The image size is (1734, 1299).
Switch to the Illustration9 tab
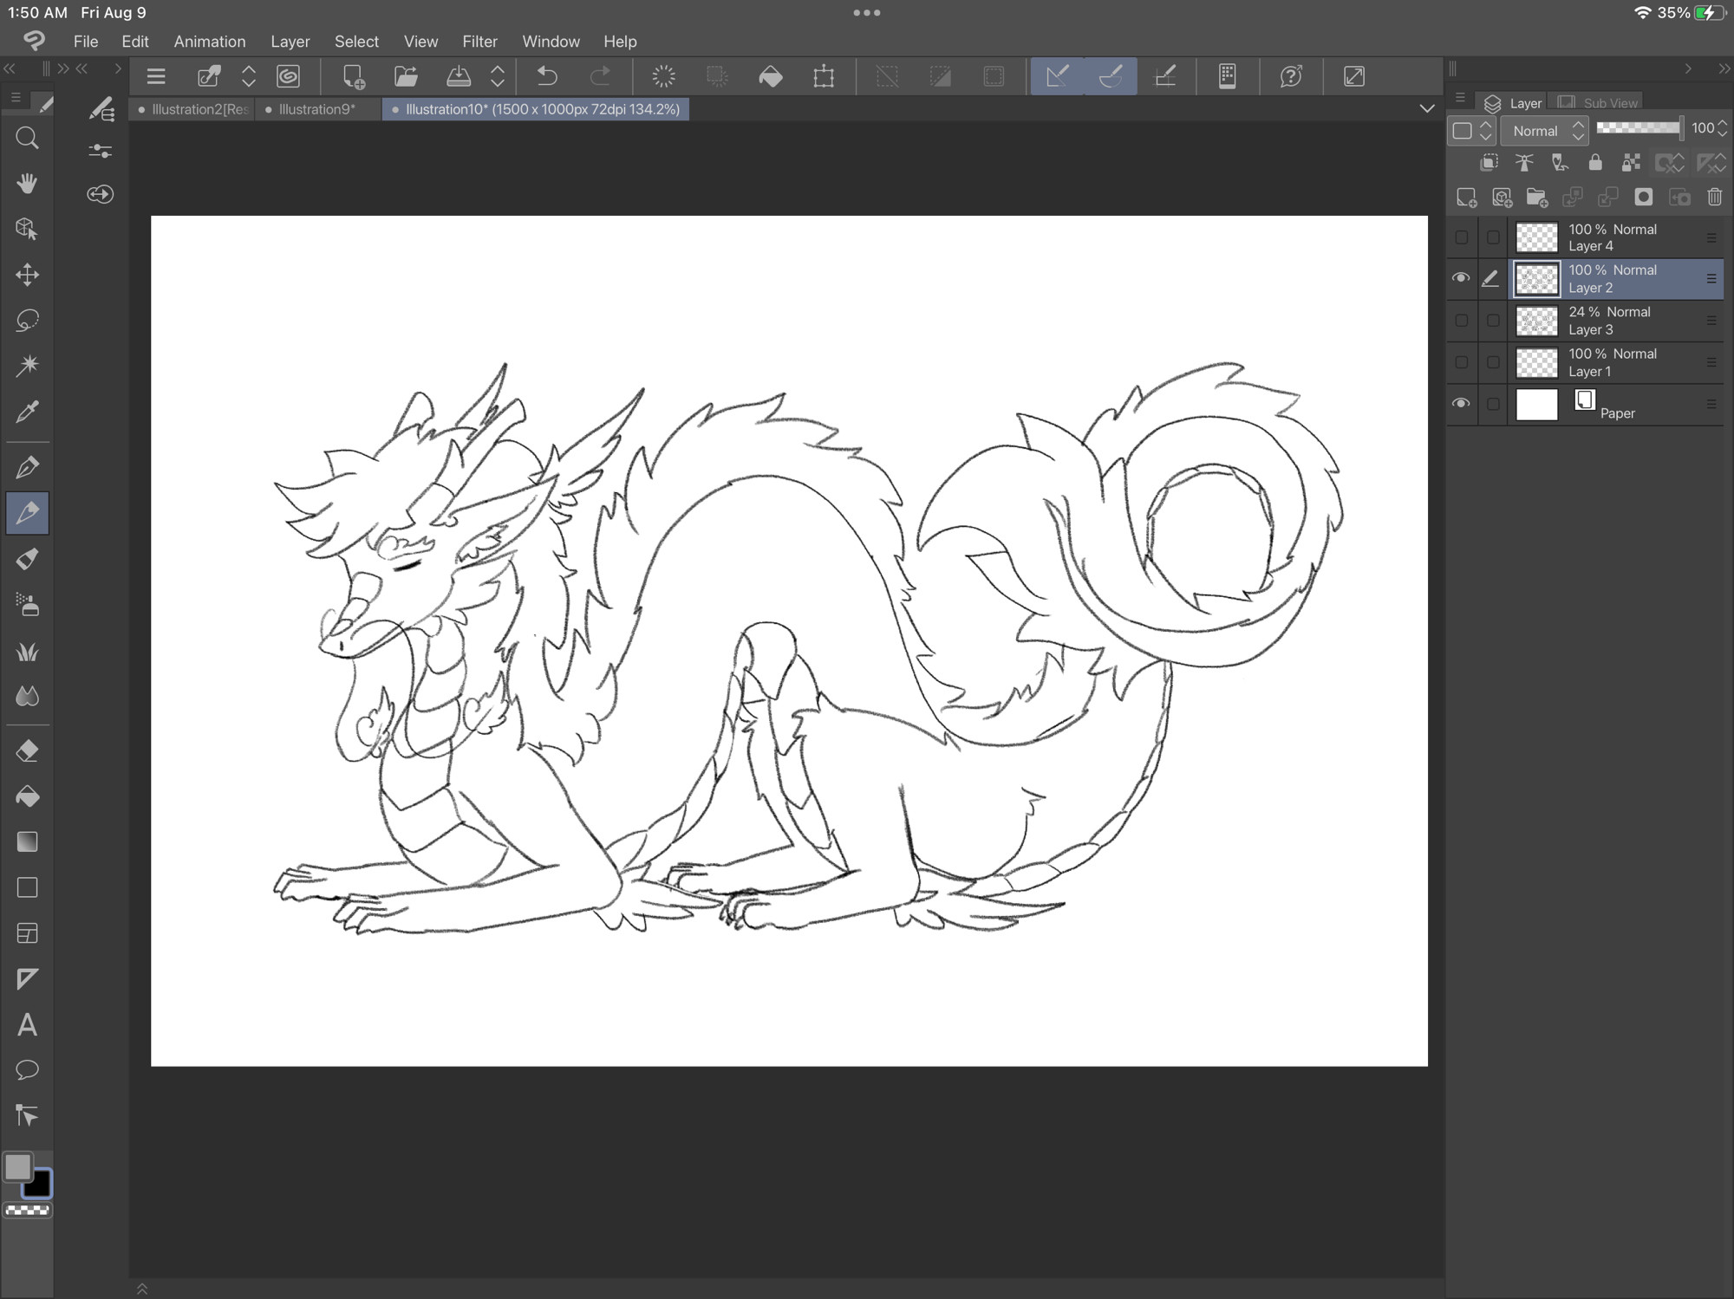(x=317, y=109)
